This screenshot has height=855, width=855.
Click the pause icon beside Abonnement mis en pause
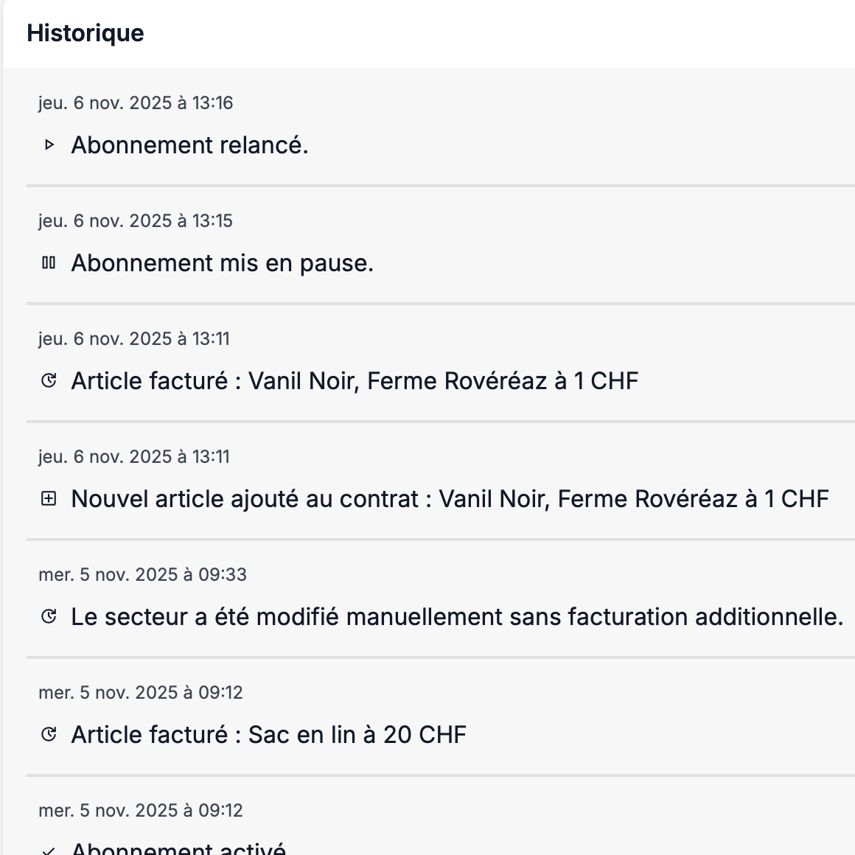tap(49, 263)
